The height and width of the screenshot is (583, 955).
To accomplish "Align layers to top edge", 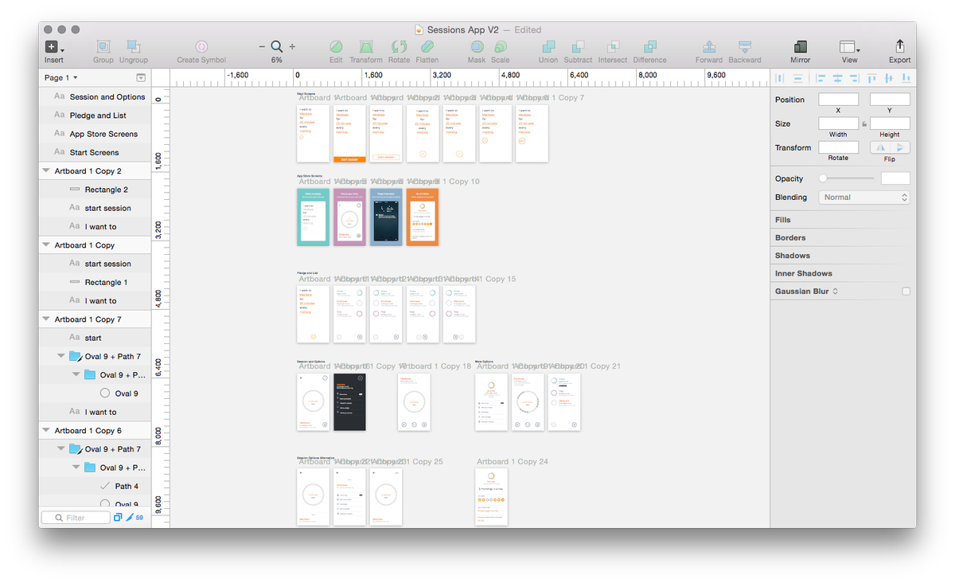I will (872, 78).
